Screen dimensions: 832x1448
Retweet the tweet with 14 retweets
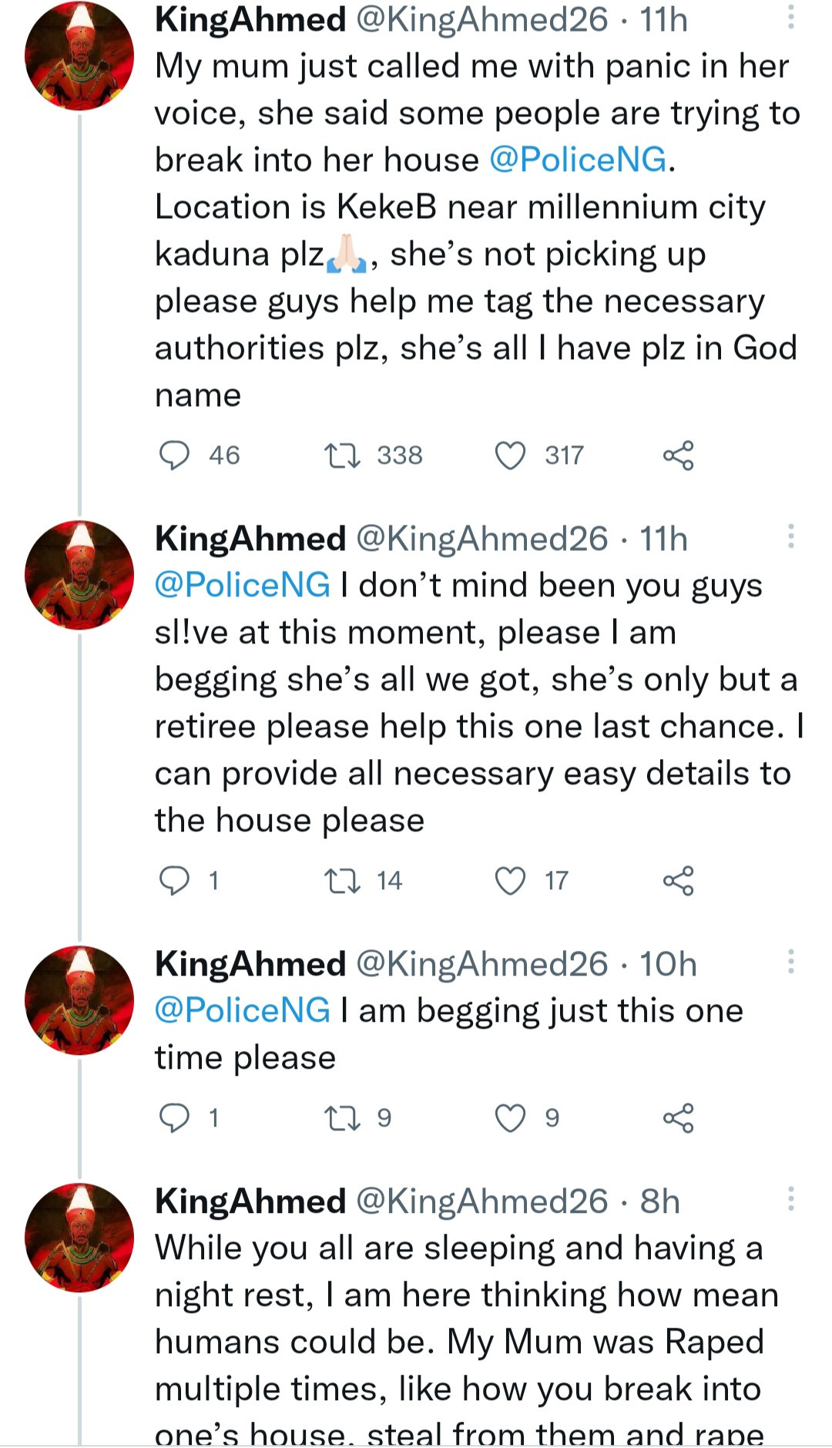point(342,880)
